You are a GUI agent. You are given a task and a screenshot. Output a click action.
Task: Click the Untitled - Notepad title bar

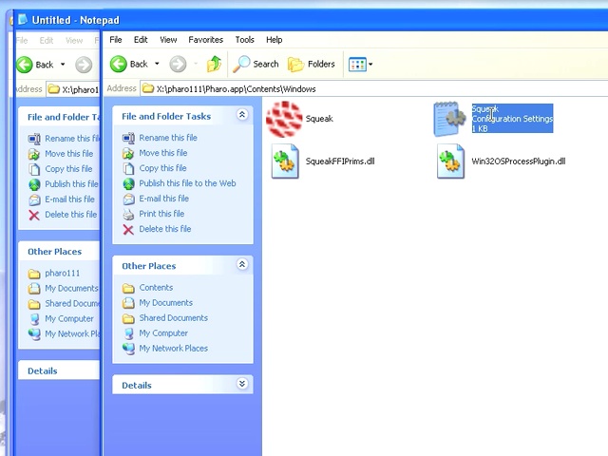pos(311,20)
